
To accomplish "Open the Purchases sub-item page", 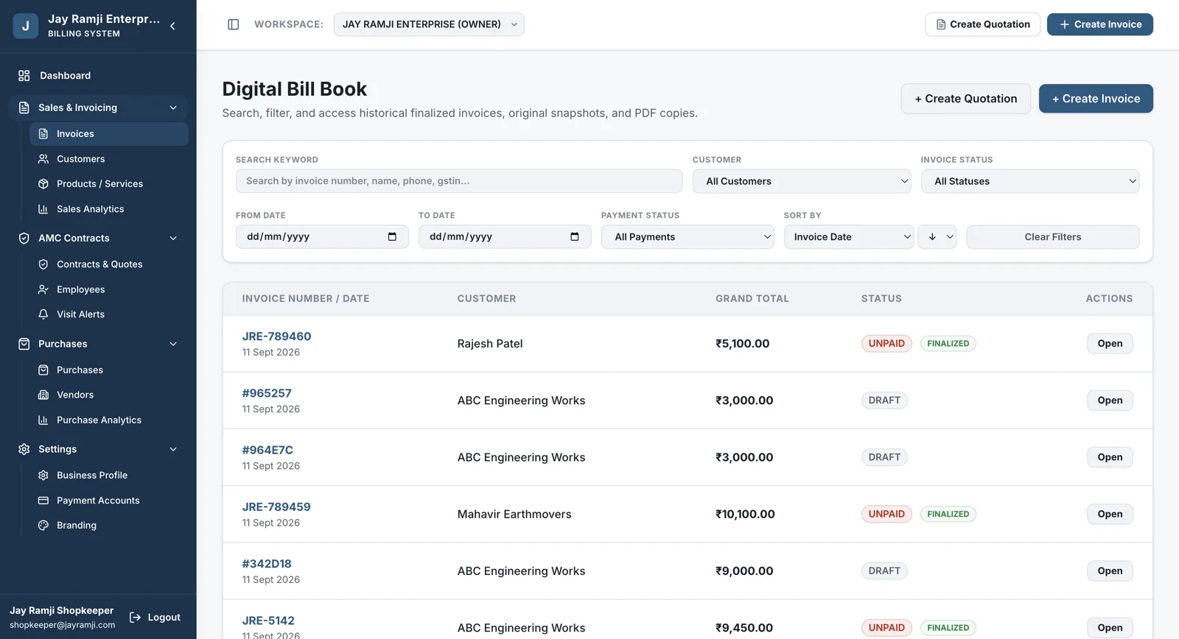I will 109,370.
